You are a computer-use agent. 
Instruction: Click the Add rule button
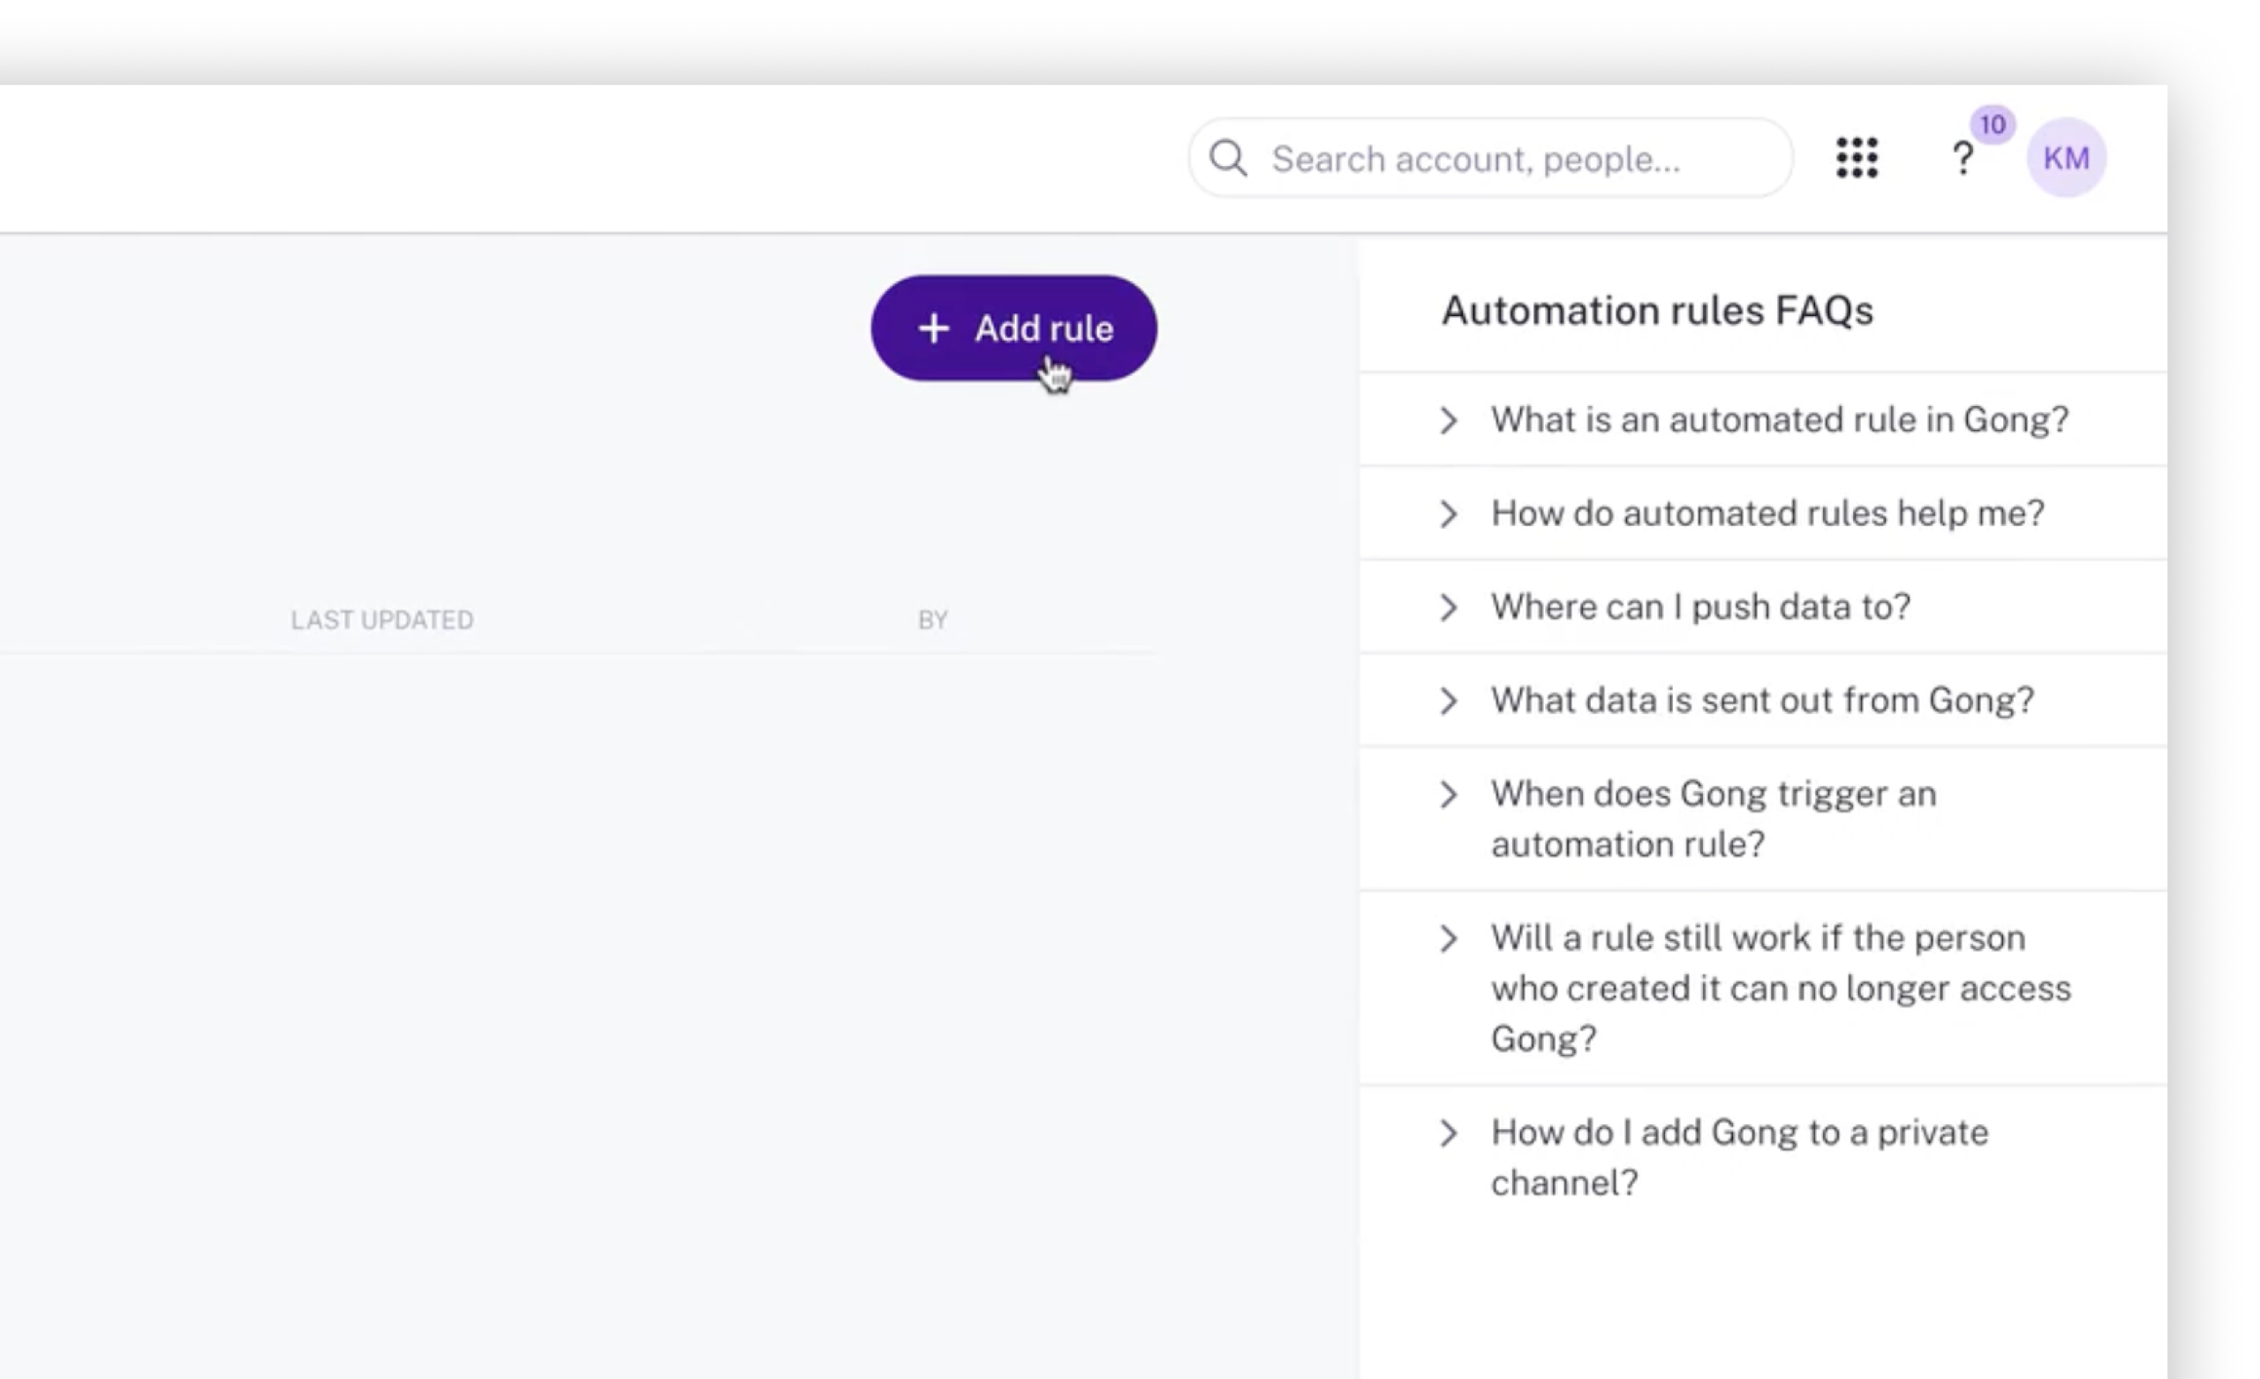pyautogui.click(x=1013, y=328)
